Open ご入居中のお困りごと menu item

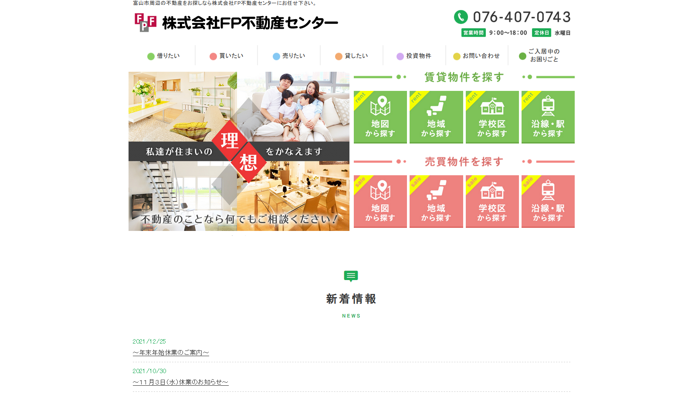click(540, 55)
